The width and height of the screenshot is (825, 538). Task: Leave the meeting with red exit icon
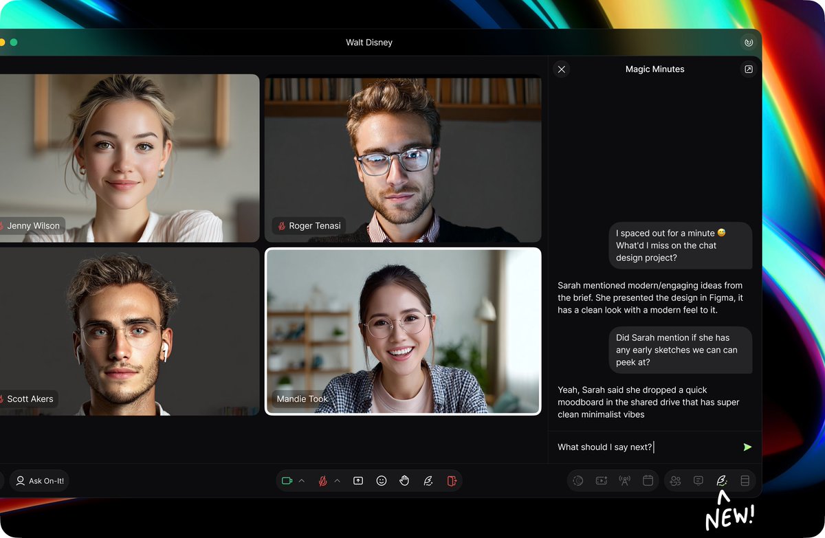tap(452, 481)
